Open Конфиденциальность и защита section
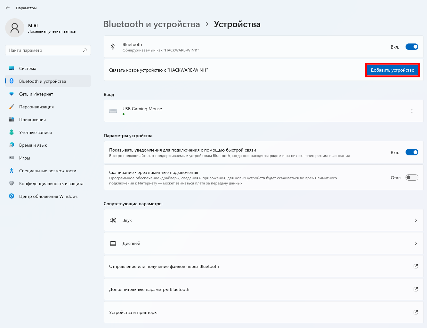 48,184
